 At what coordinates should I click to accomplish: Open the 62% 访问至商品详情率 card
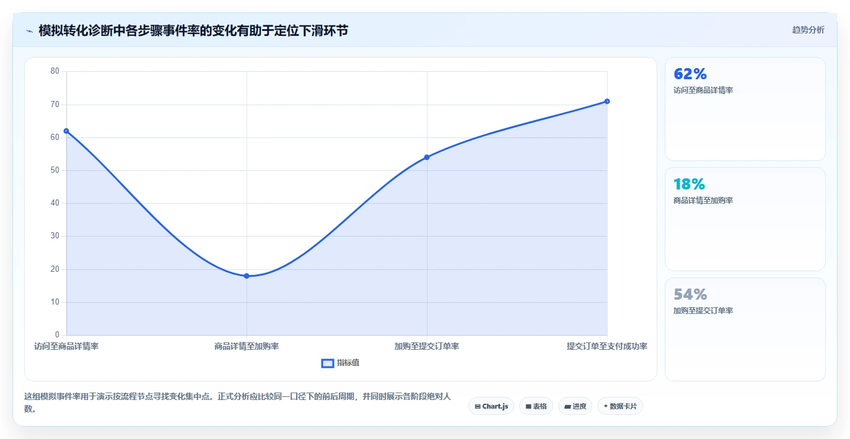[x=745, y=109]
